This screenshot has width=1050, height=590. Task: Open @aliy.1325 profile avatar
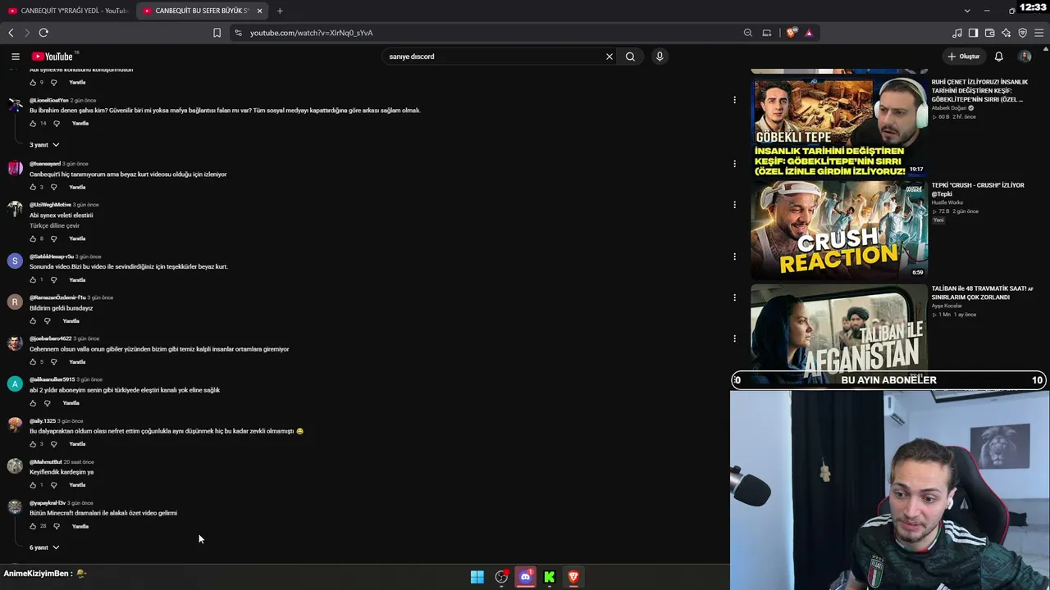click(x=15, y=424)
